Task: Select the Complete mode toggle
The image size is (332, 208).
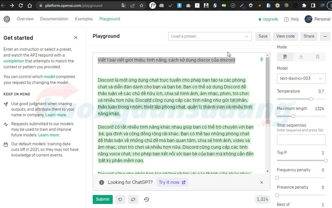Action: 285,57
